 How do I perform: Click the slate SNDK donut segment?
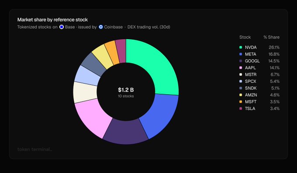[93, 64]
